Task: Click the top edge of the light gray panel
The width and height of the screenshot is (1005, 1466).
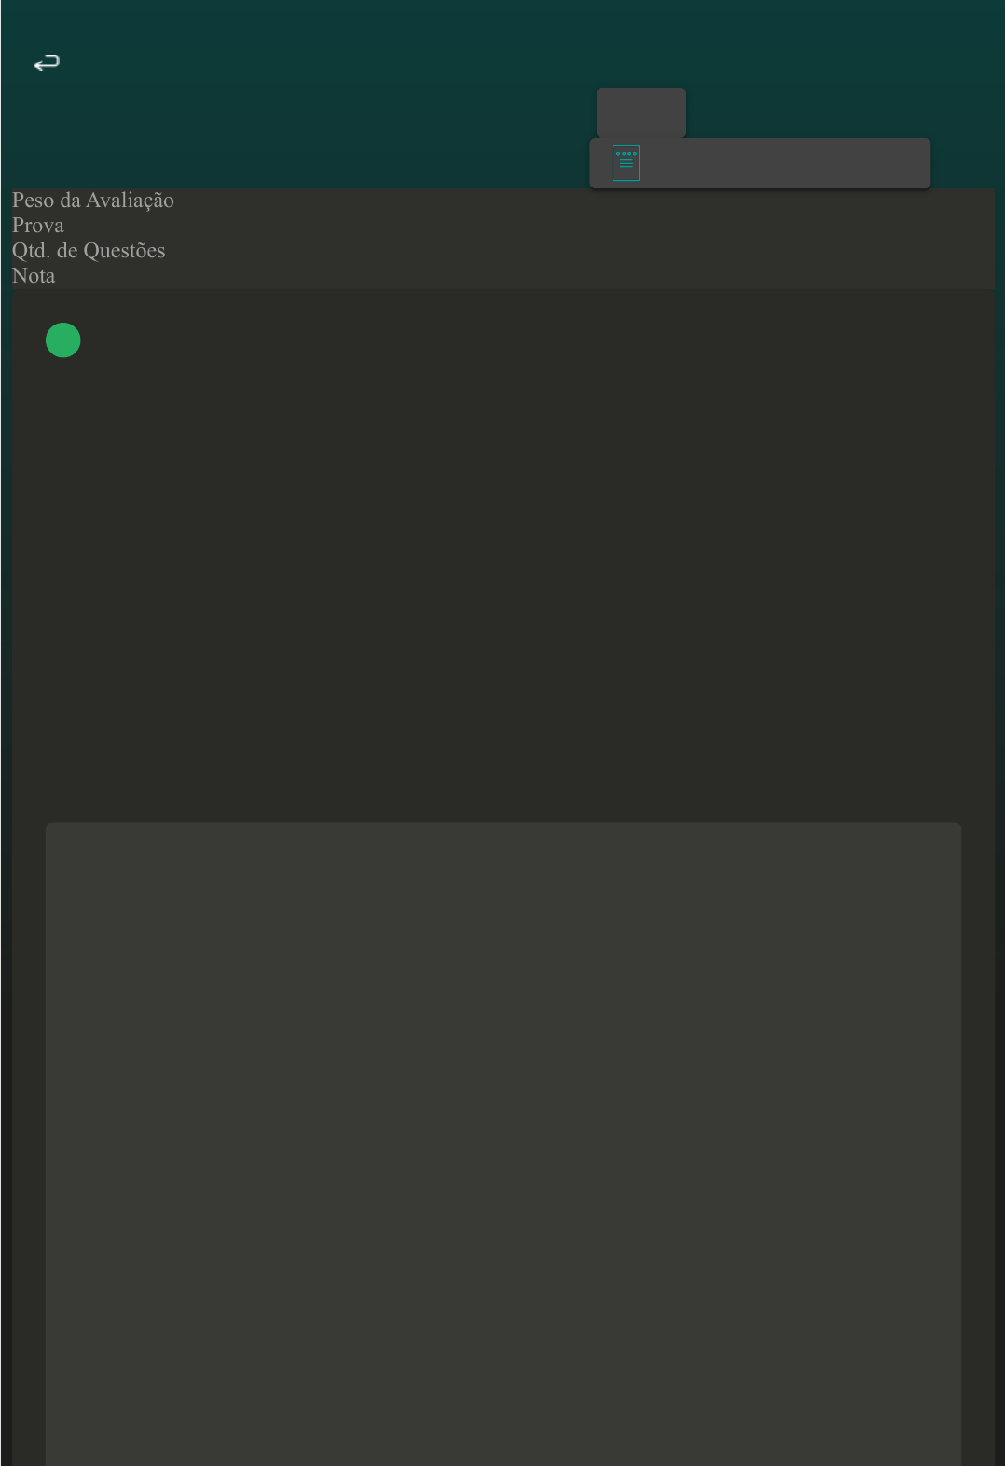Action: tap(503, 827)
